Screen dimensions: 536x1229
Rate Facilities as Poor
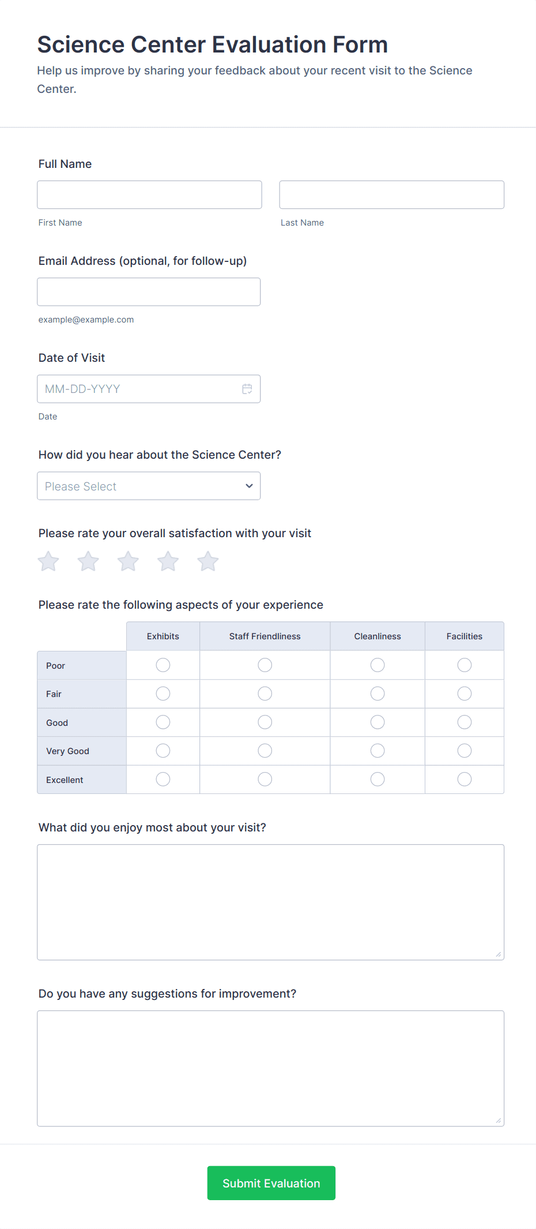(465, 665)
